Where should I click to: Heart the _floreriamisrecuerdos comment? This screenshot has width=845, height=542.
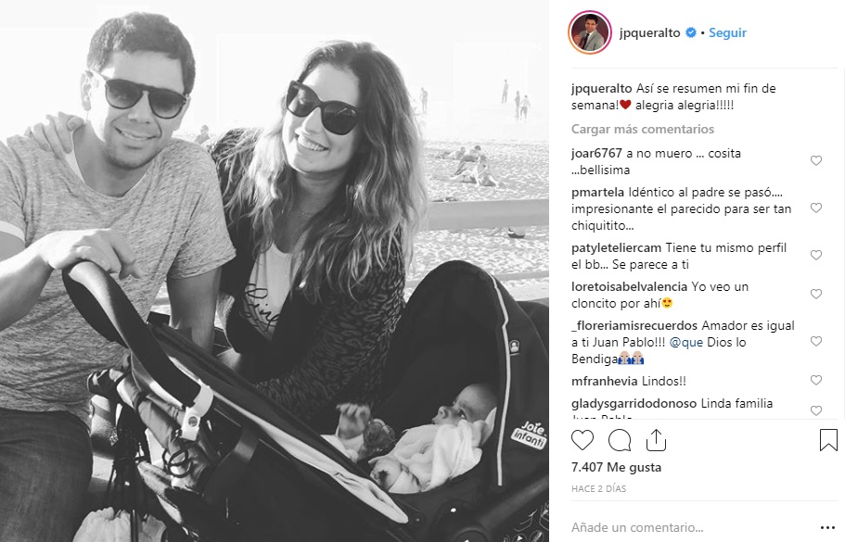pos(816,341)
